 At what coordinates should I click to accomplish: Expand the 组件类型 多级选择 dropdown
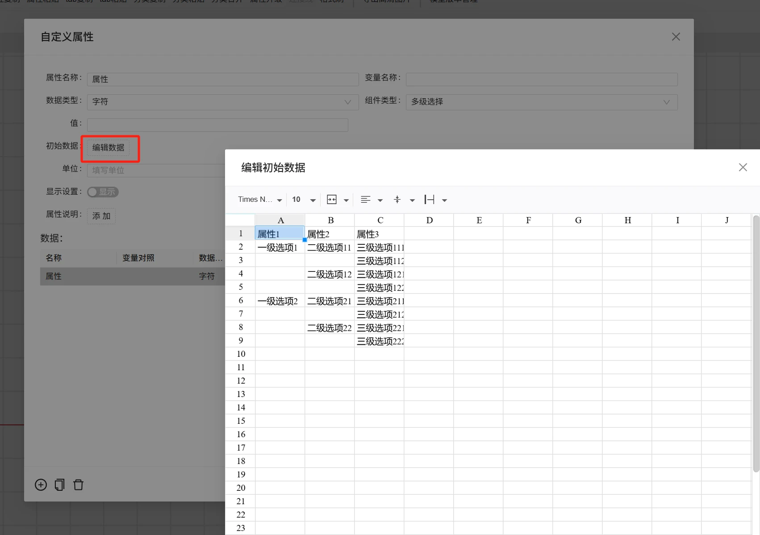pyautogui.click(x=542, y=102)
